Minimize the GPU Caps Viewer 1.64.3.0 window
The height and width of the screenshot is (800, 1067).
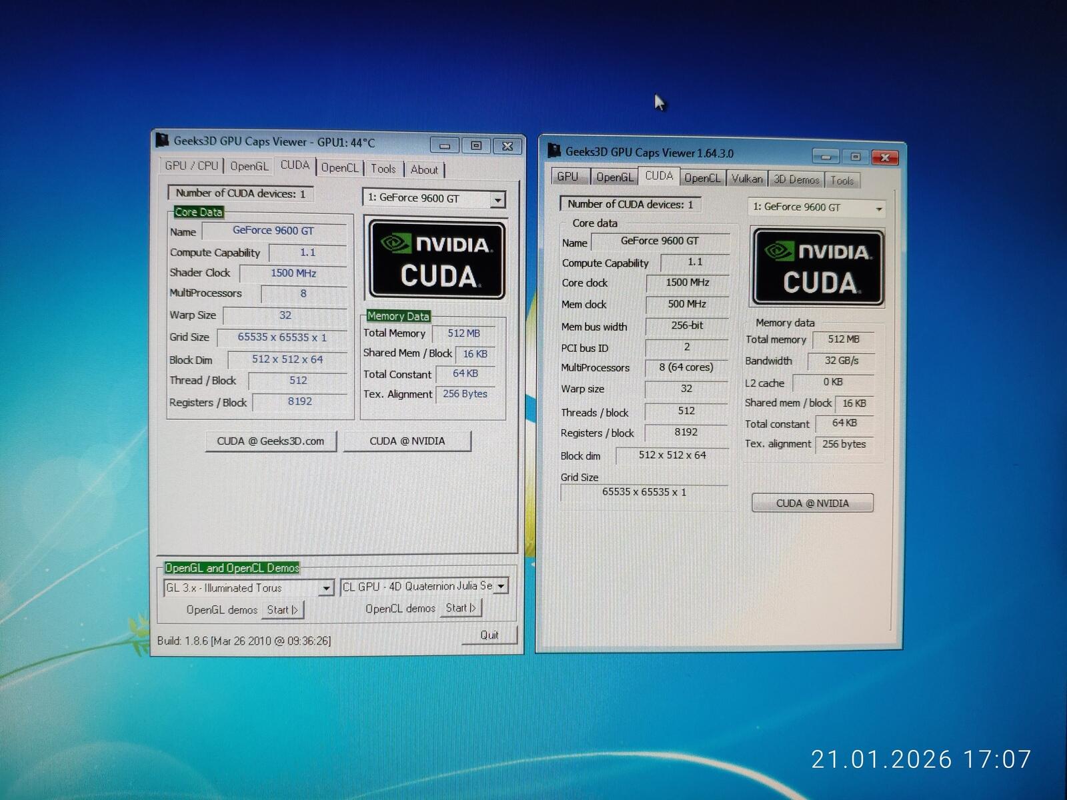(826, 157)
